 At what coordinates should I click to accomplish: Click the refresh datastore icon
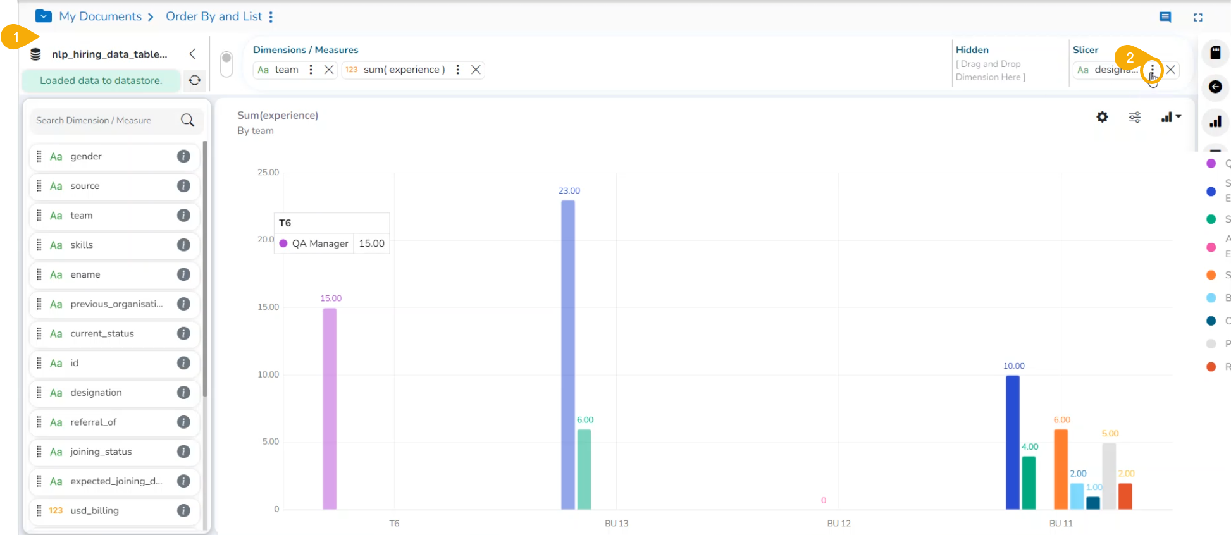(195, 80)
